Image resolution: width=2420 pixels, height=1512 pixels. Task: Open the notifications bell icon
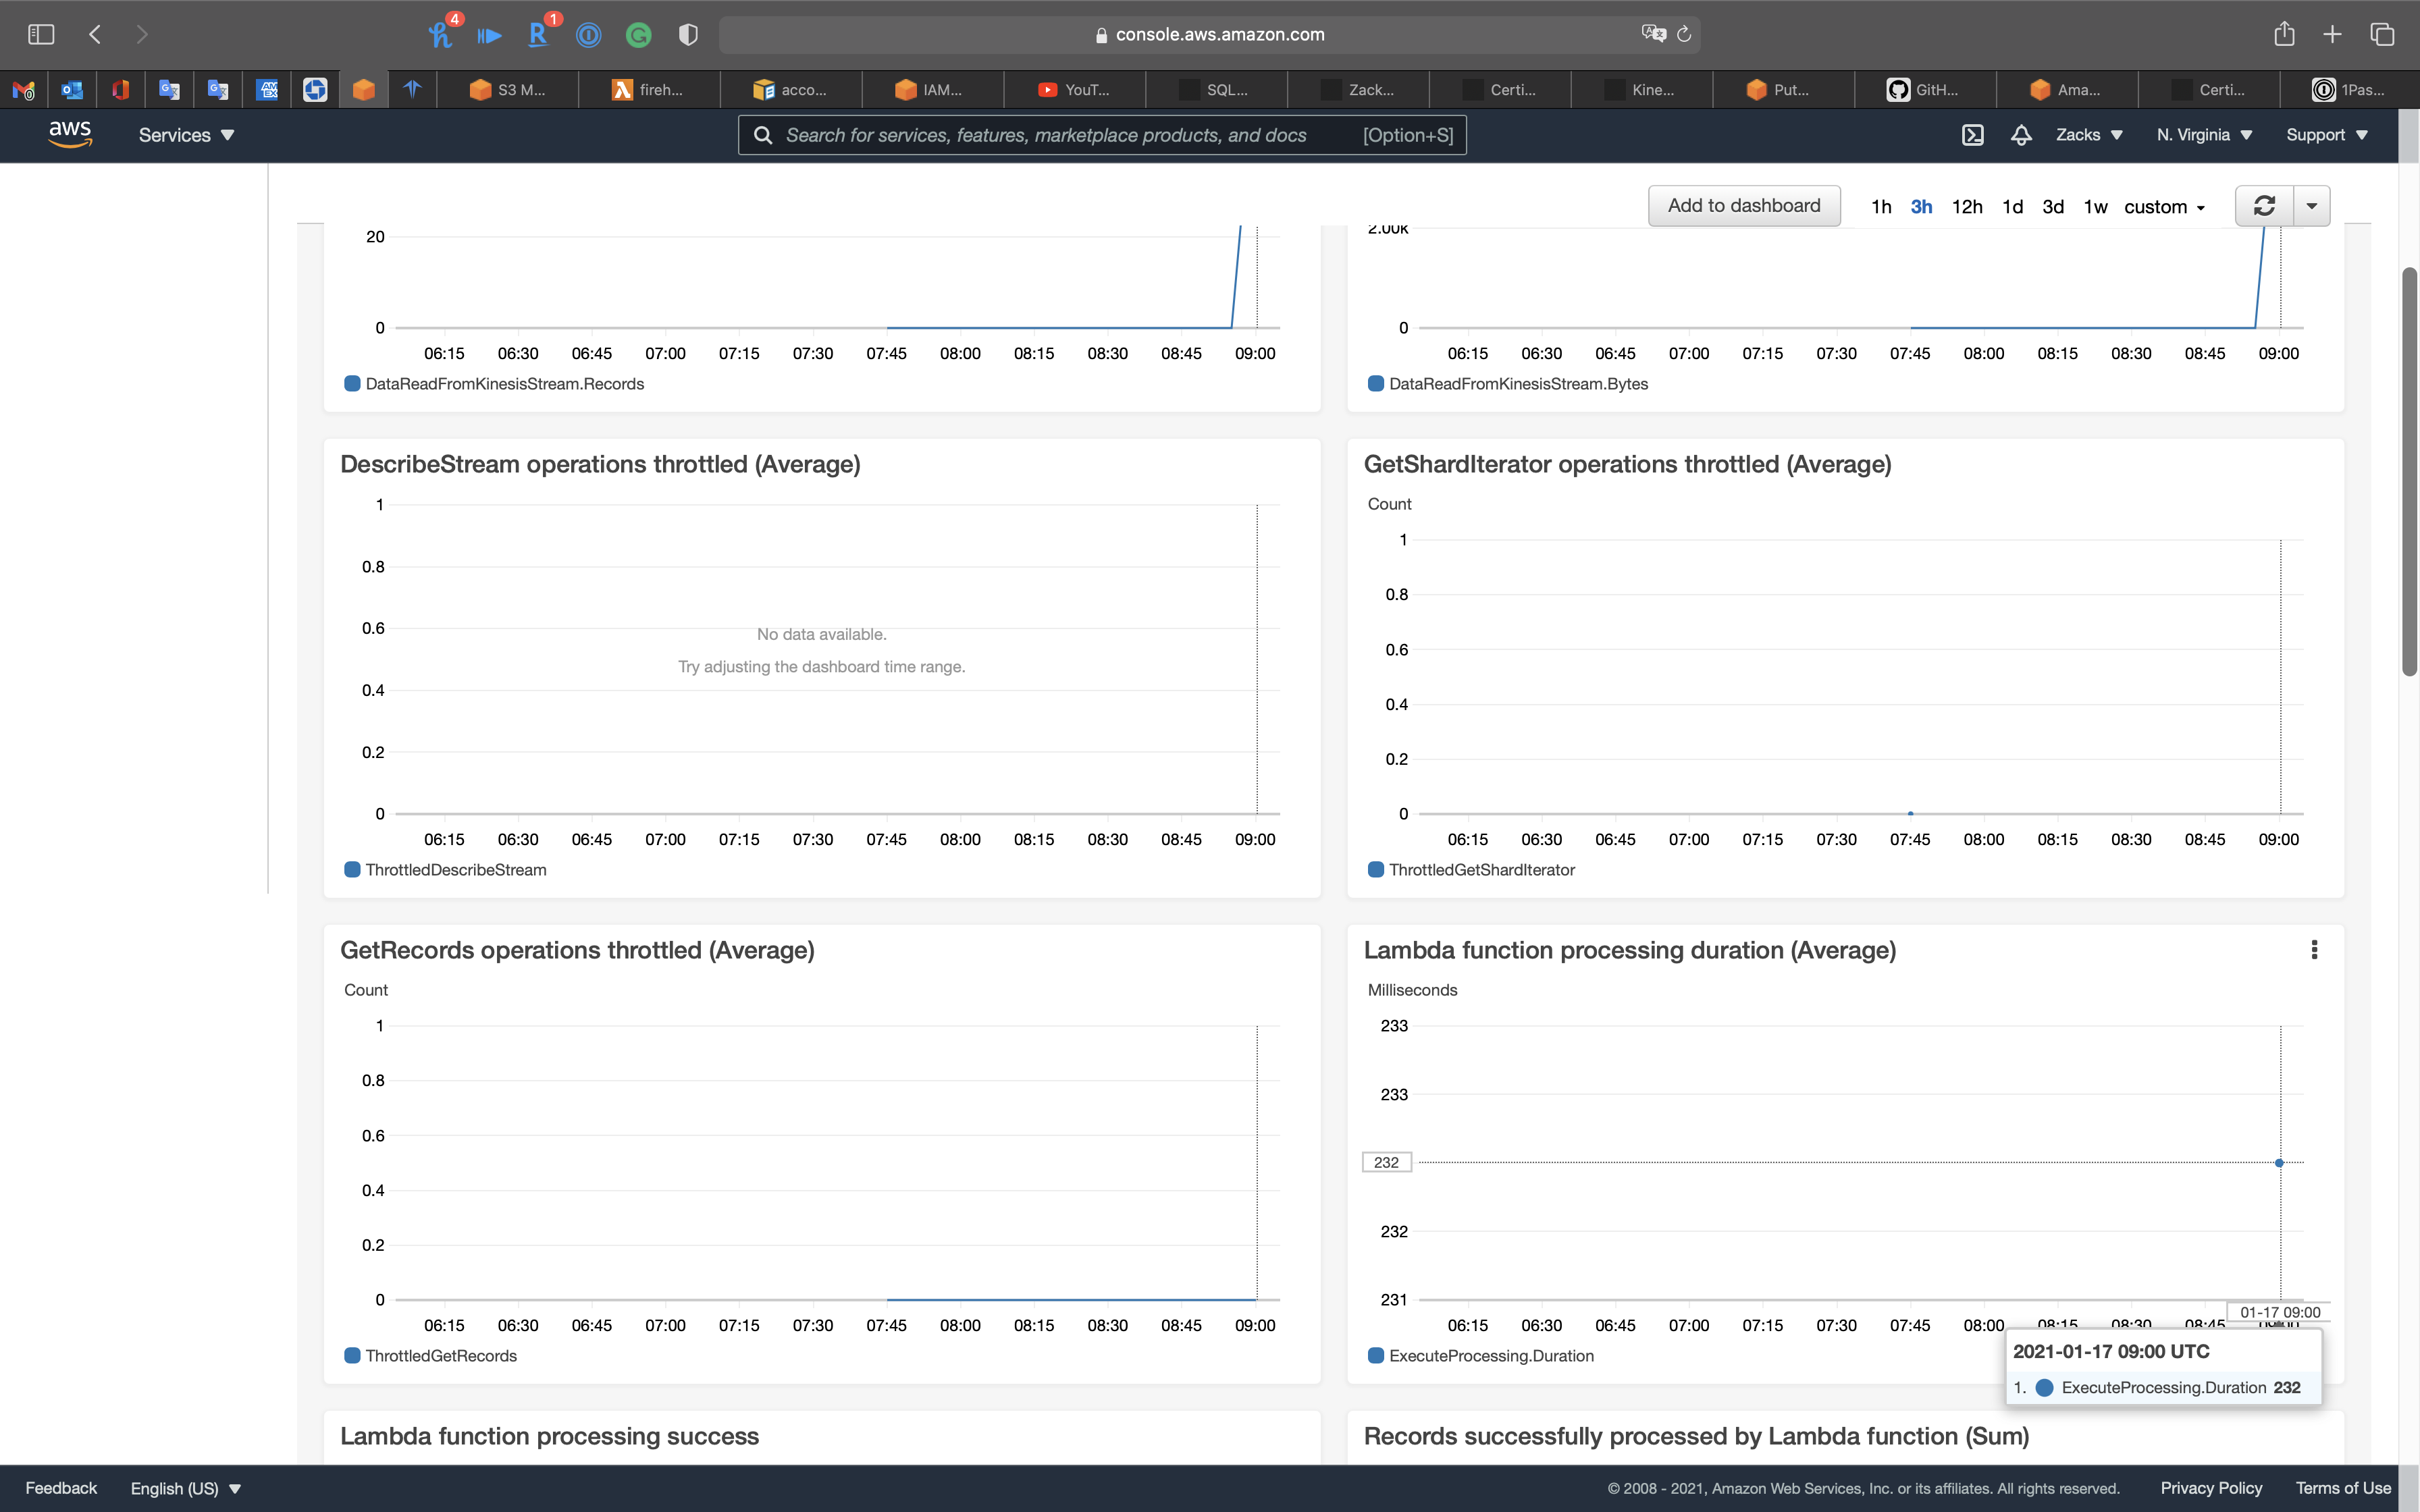(x=2021, y=135)
